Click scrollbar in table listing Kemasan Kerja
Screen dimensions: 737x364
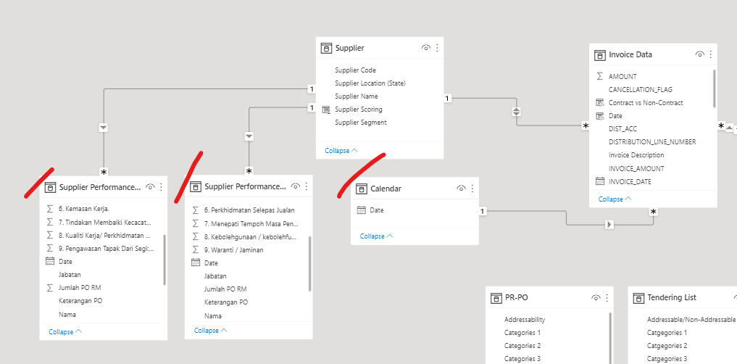165,260
